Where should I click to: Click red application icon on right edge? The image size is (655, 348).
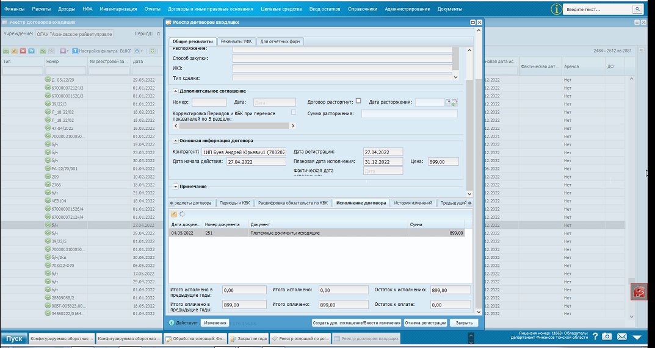[639, 291]
